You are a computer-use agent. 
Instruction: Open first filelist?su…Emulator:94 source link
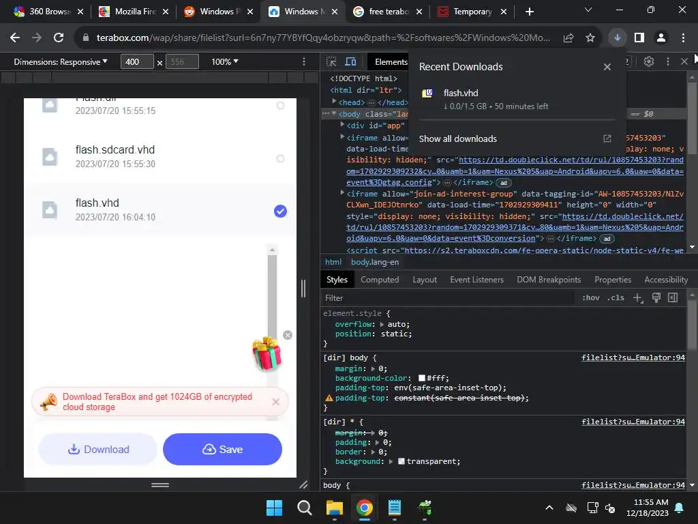pyautogui.click(x=633, y=358)
